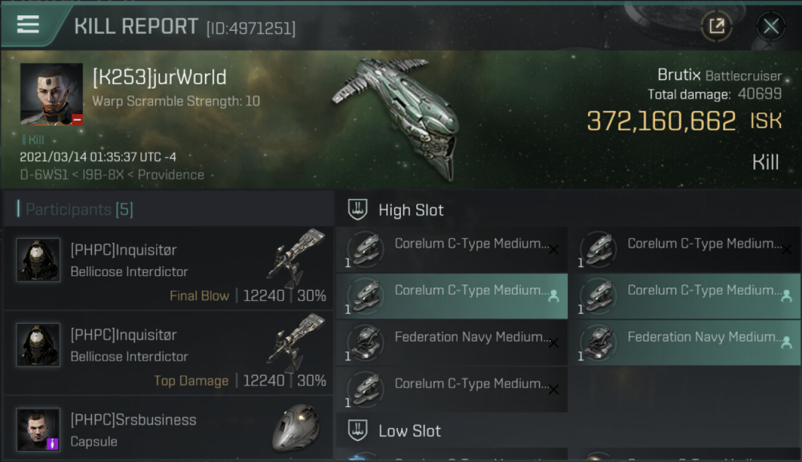Click Srsbusiness pilot portrait
This screenshot has height=462, width=802.
pos(38,429)
